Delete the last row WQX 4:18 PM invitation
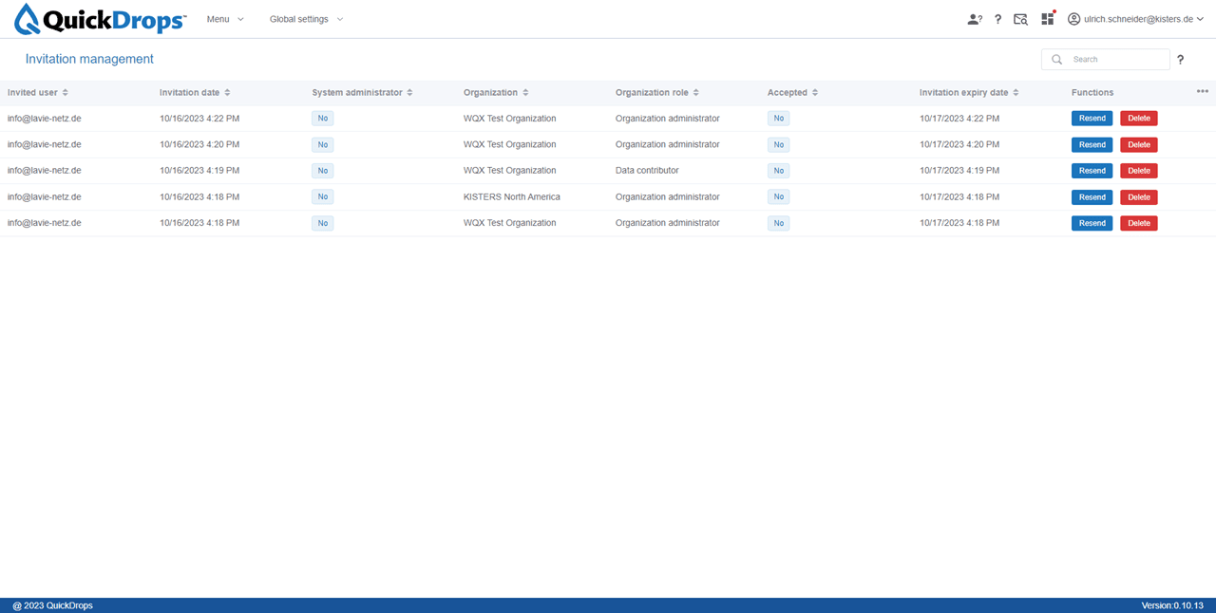Screen dimensions: 1216x613 1138,223
